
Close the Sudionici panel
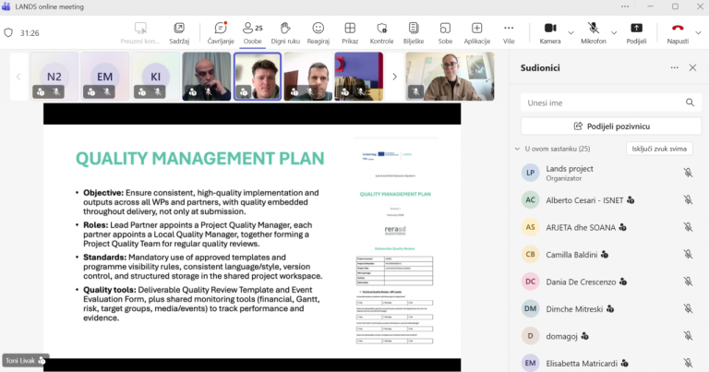tap(692, 67)
